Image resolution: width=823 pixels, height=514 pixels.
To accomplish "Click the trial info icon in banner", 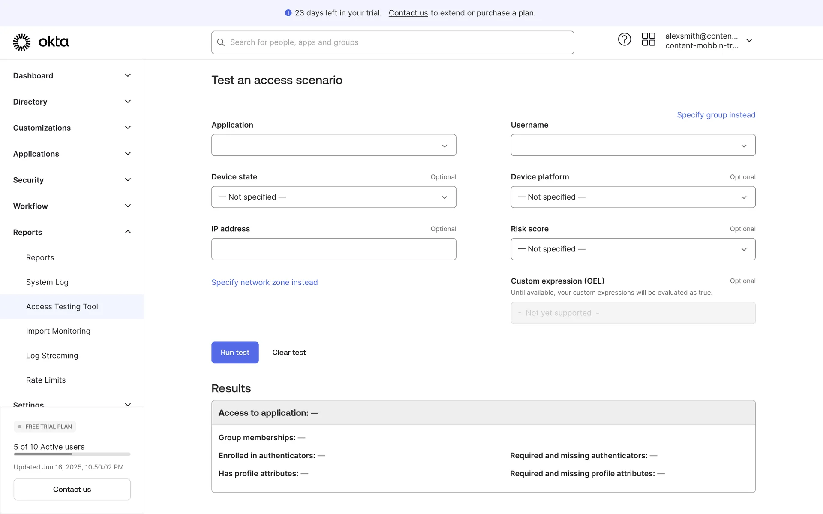I will (288, 13).
